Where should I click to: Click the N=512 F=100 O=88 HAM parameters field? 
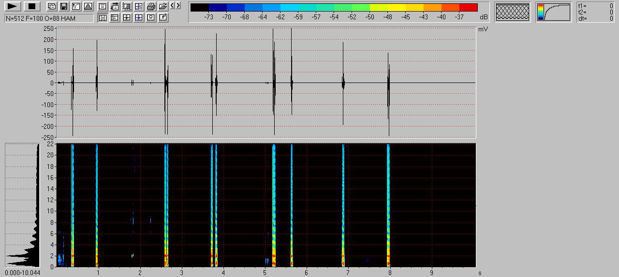[x=49, y=18]
